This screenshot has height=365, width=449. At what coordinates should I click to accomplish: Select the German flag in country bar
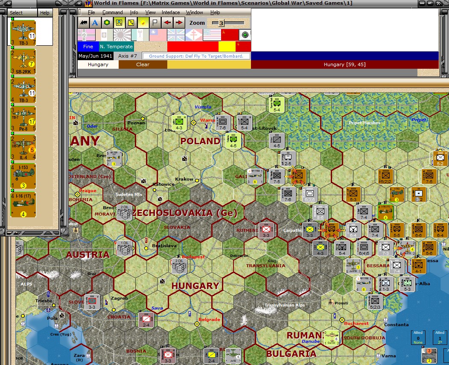pyautogui.click(x=87, y=35)
